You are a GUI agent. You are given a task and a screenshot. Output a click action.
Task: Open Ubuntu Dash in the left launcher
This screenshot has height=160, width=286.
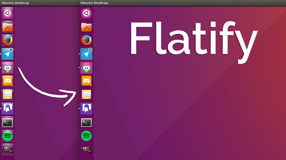click(x=8, y=13)
